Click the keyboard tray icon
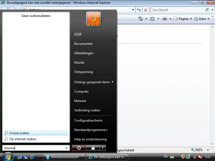 172,157
